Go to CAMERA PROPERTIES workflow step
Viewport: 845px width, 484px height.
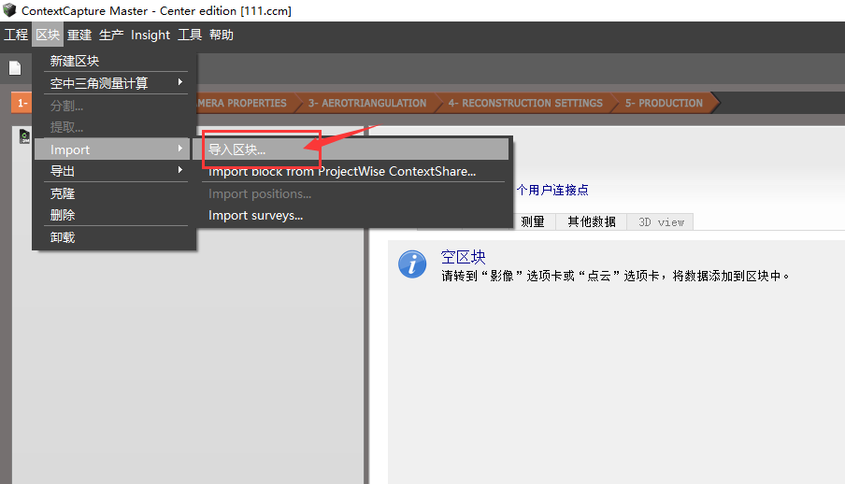click(242, 103)
